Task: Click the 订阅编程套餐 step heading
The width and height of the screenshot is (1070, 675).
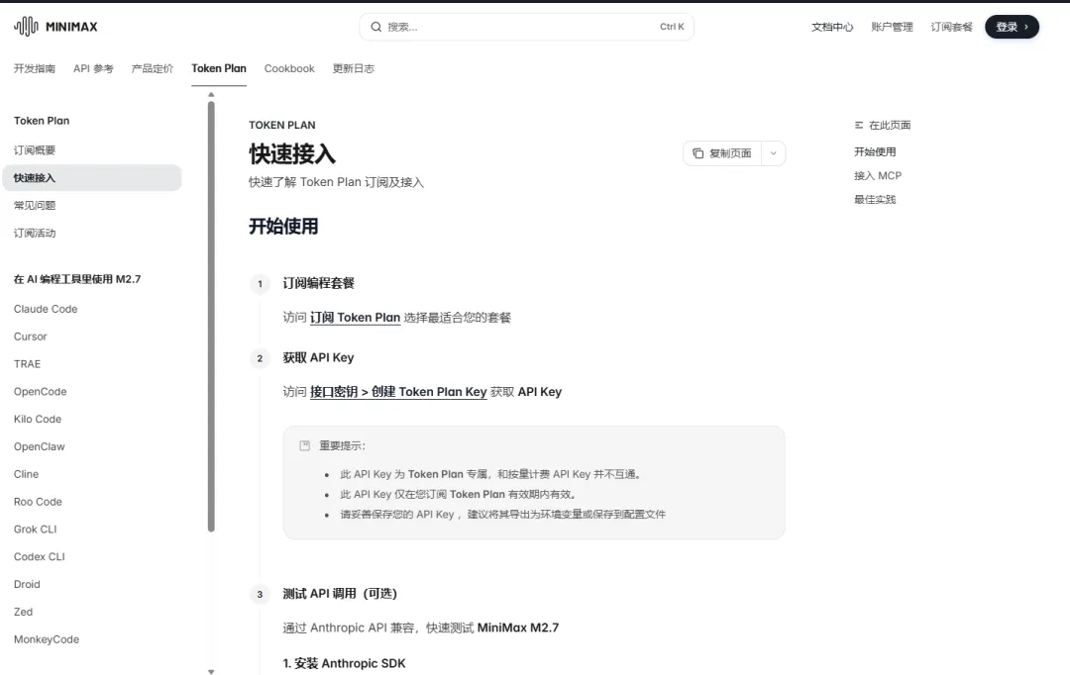Action: 319,283
